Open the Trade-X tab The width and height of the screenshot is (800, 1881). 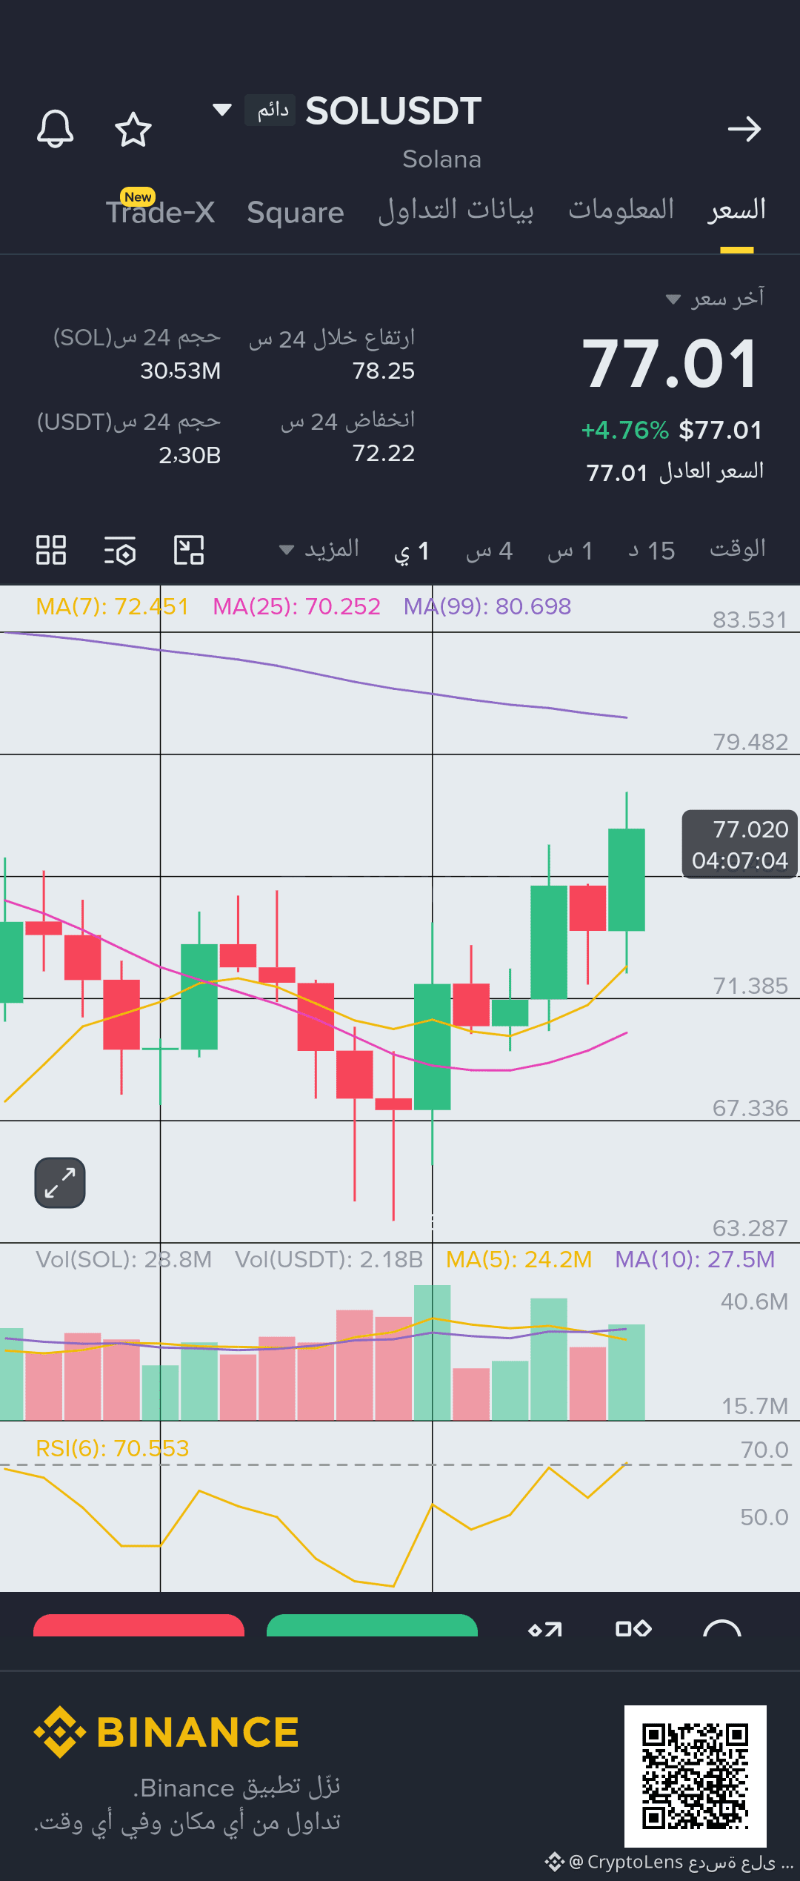(160, 211)
